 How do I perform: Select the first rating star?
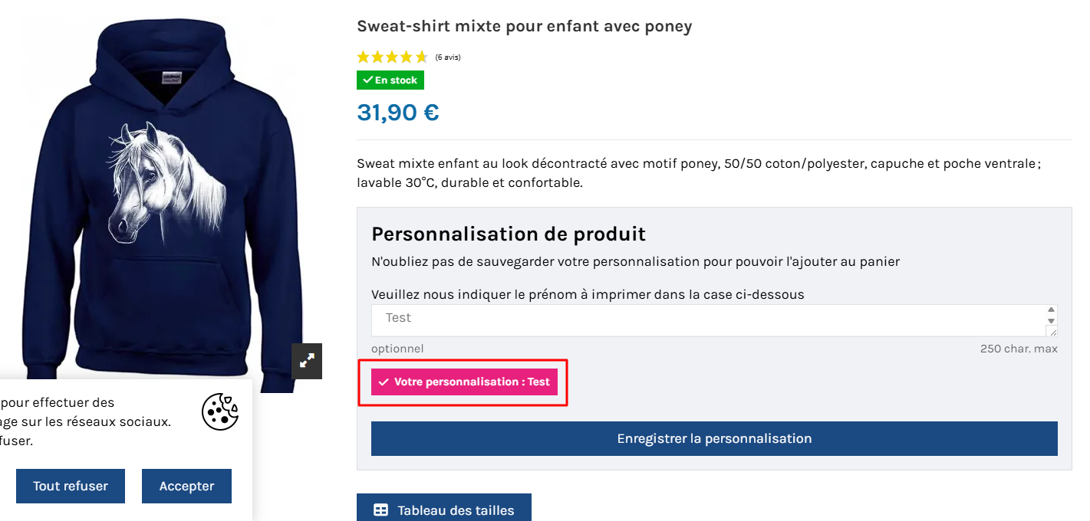pos(364,57)
